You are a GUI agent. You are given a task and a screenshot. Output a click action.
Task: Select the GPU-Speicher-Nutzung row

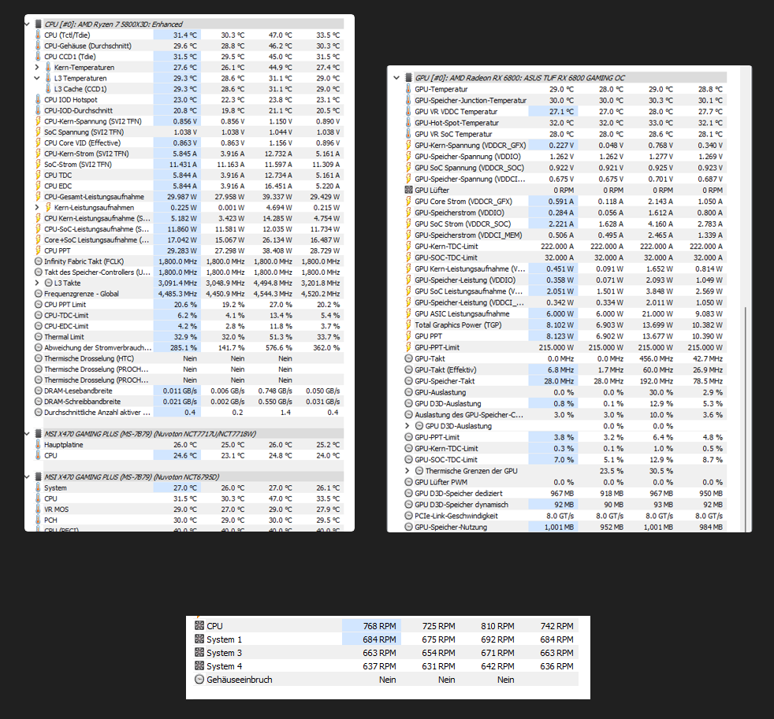tap(564, 527)
